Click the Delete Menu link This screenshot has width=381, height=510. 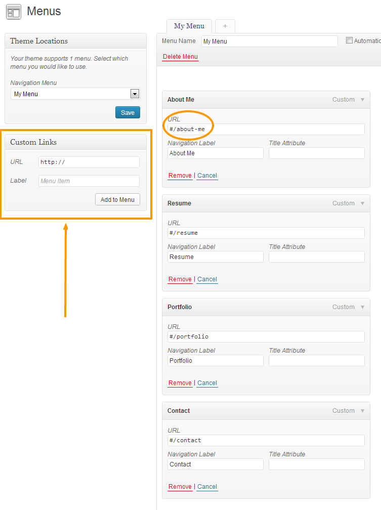[180, 57]
